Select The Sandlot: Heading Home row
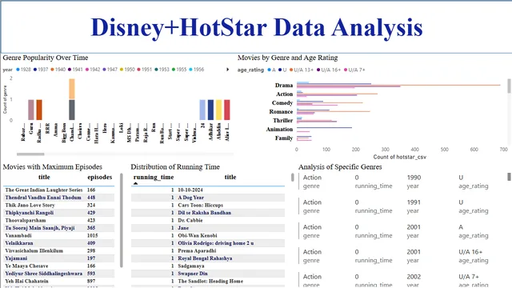The height and width of the screenshot is (288, 512). 208,281
